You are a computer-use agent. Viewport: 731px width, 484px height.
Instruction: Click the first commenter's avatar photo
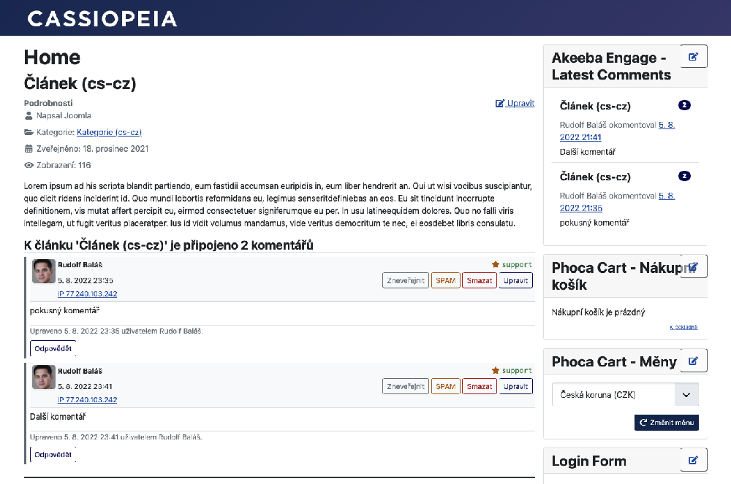point(44,272)
